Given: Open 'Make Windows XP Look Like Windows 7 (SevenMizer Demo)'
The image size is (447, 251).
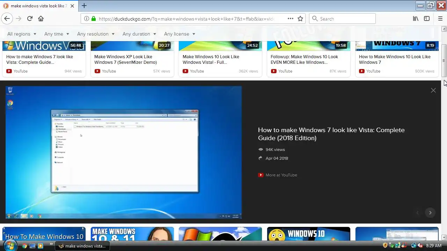Looking at the screenshot, I should pos(125,59).
